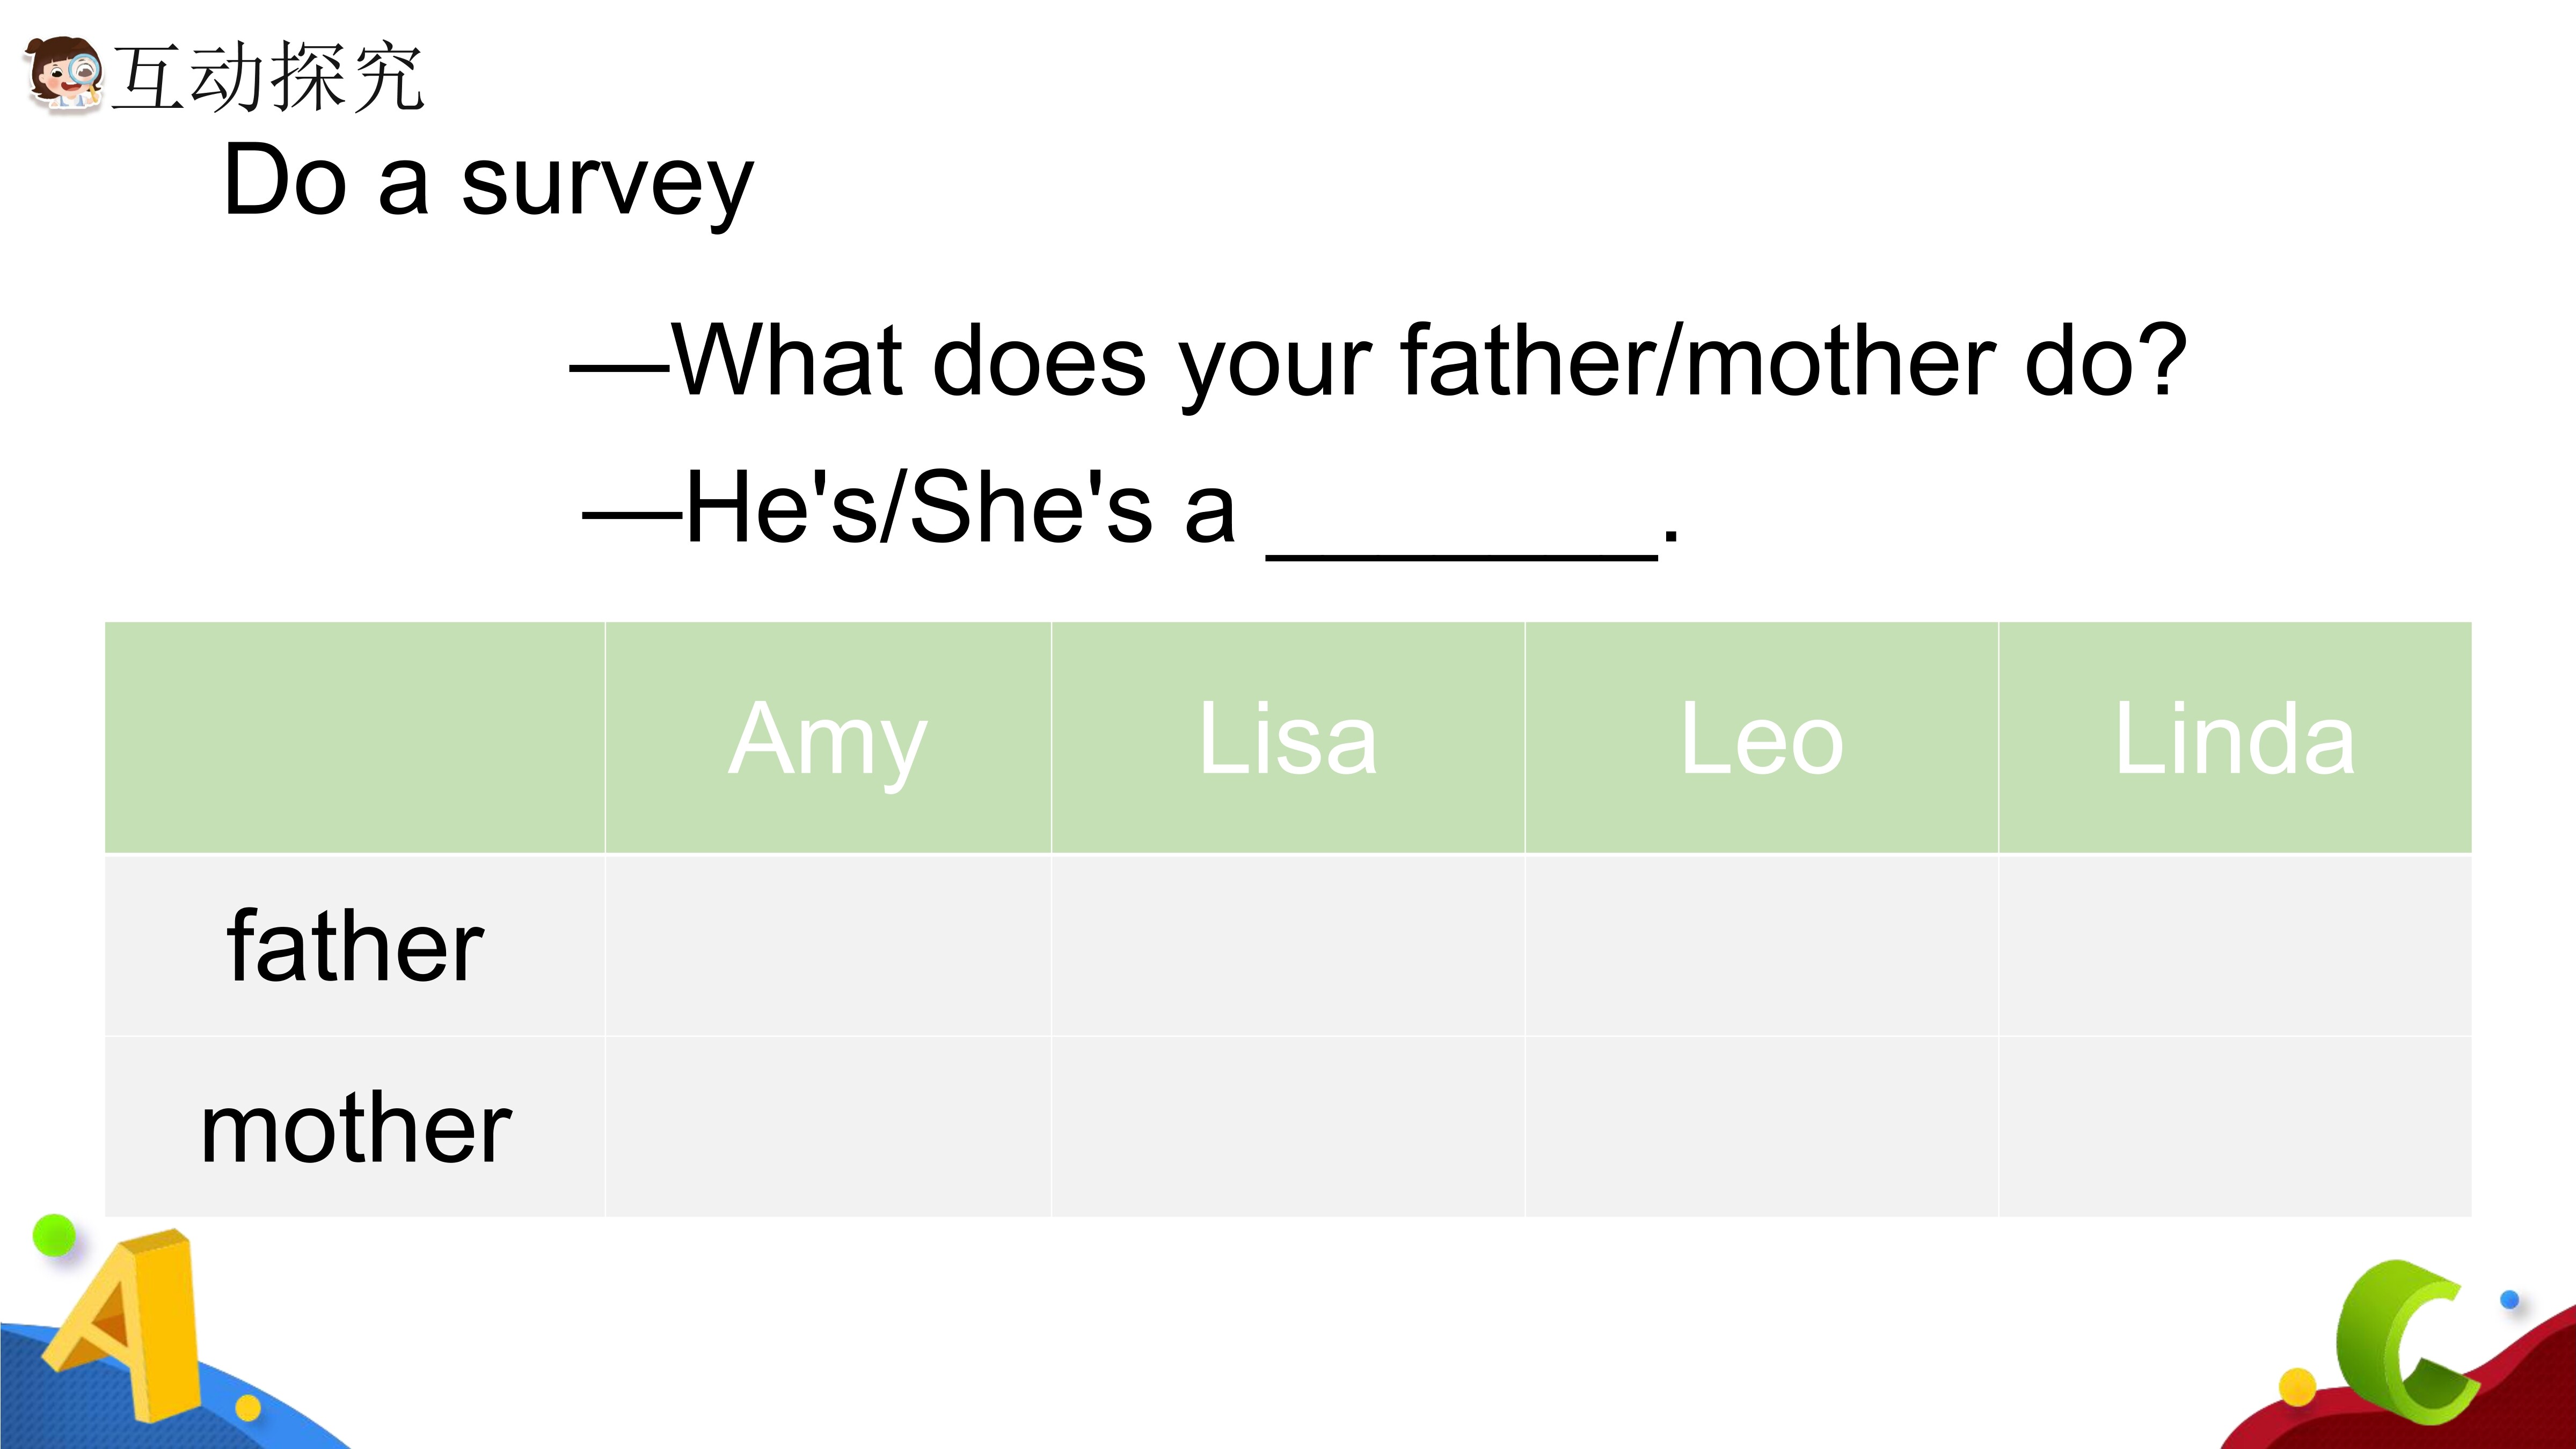Select the Lisa column header
The height and width of the screenshot is (1449, 2576).
pyautogui.click(x=1288, y=738)
